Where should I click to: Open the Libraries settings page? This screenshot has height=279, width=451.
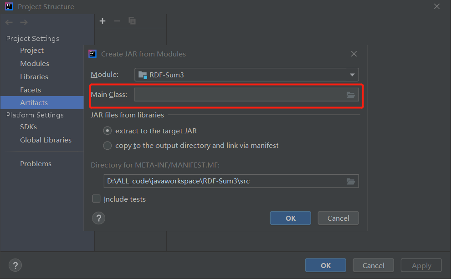coord(34,77)
